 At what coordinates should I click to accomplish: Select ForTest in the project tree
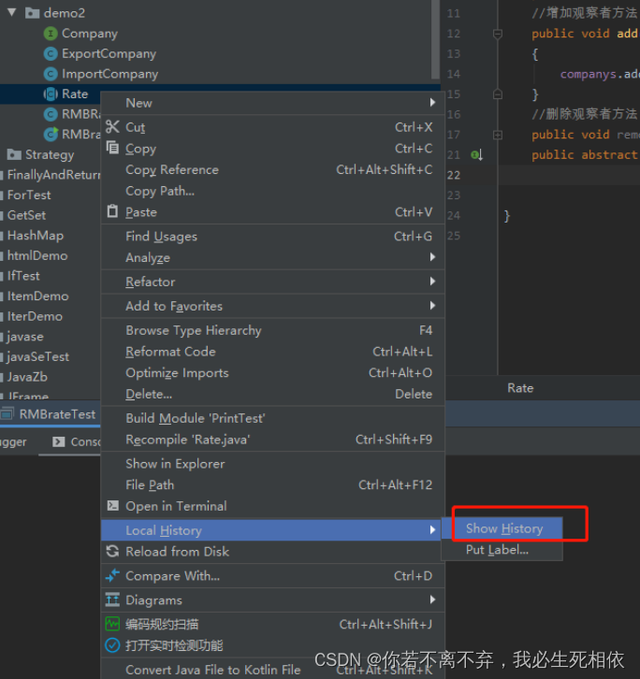(x=29, y=195)
